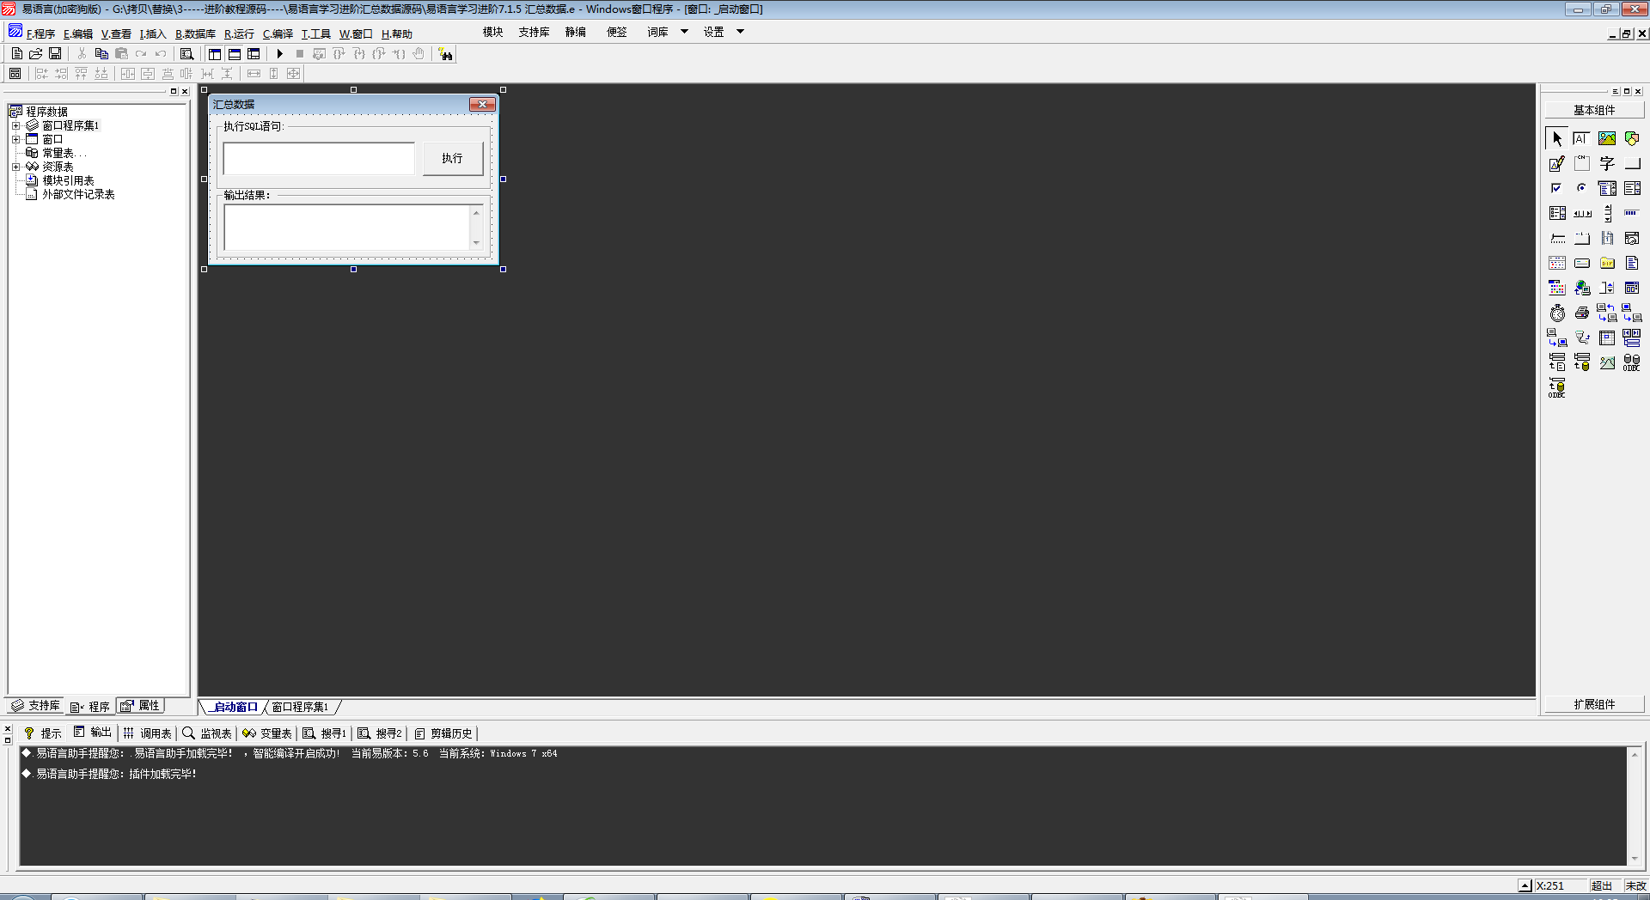Click the 执行 button in form
The width and height of the screenshot is (1650, 900).
(453, 158)
